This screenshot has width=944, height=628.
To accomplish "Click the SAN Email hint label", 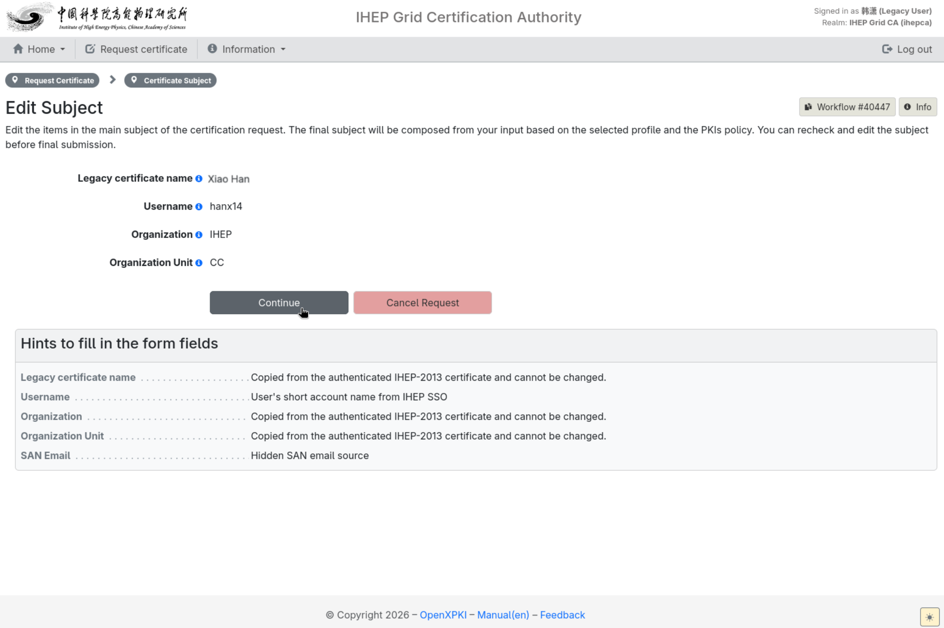I will click(45, 455).
